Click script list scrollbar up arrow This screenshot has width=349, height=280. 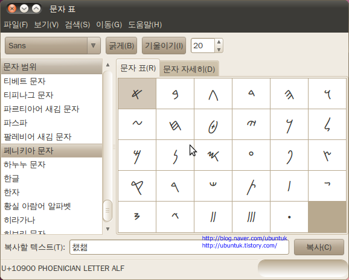pyautogui.click(x=107, y=65)
